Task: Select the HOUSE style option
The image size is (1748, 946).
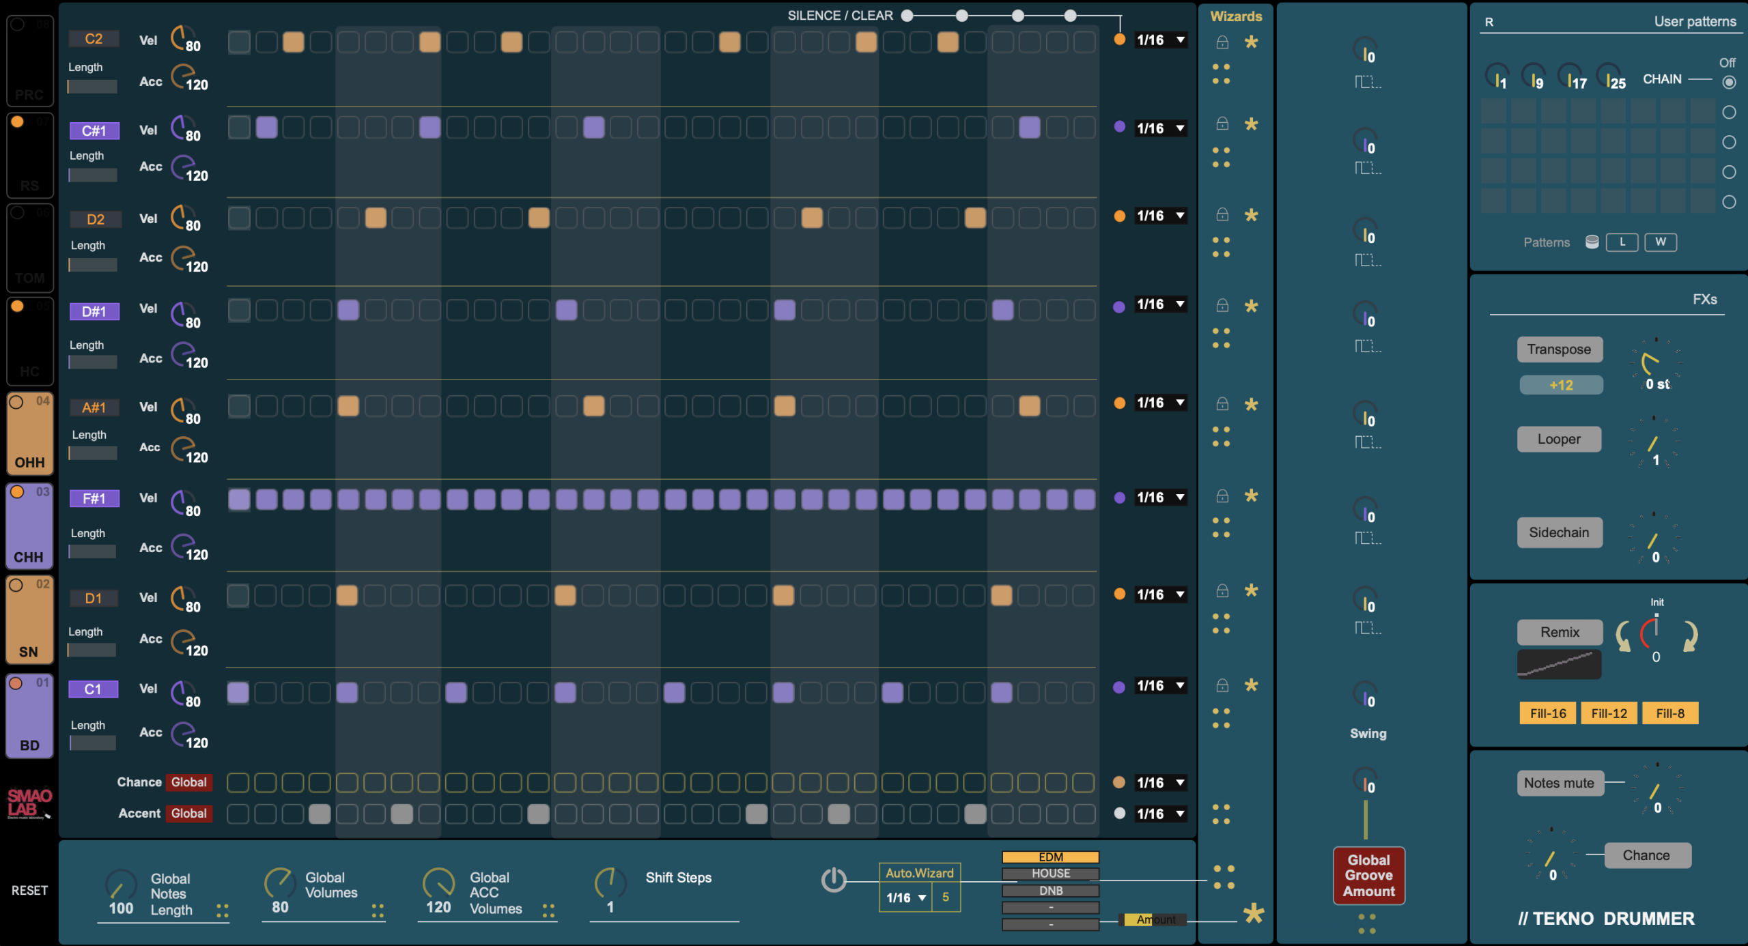Action: pos(1050,874)
